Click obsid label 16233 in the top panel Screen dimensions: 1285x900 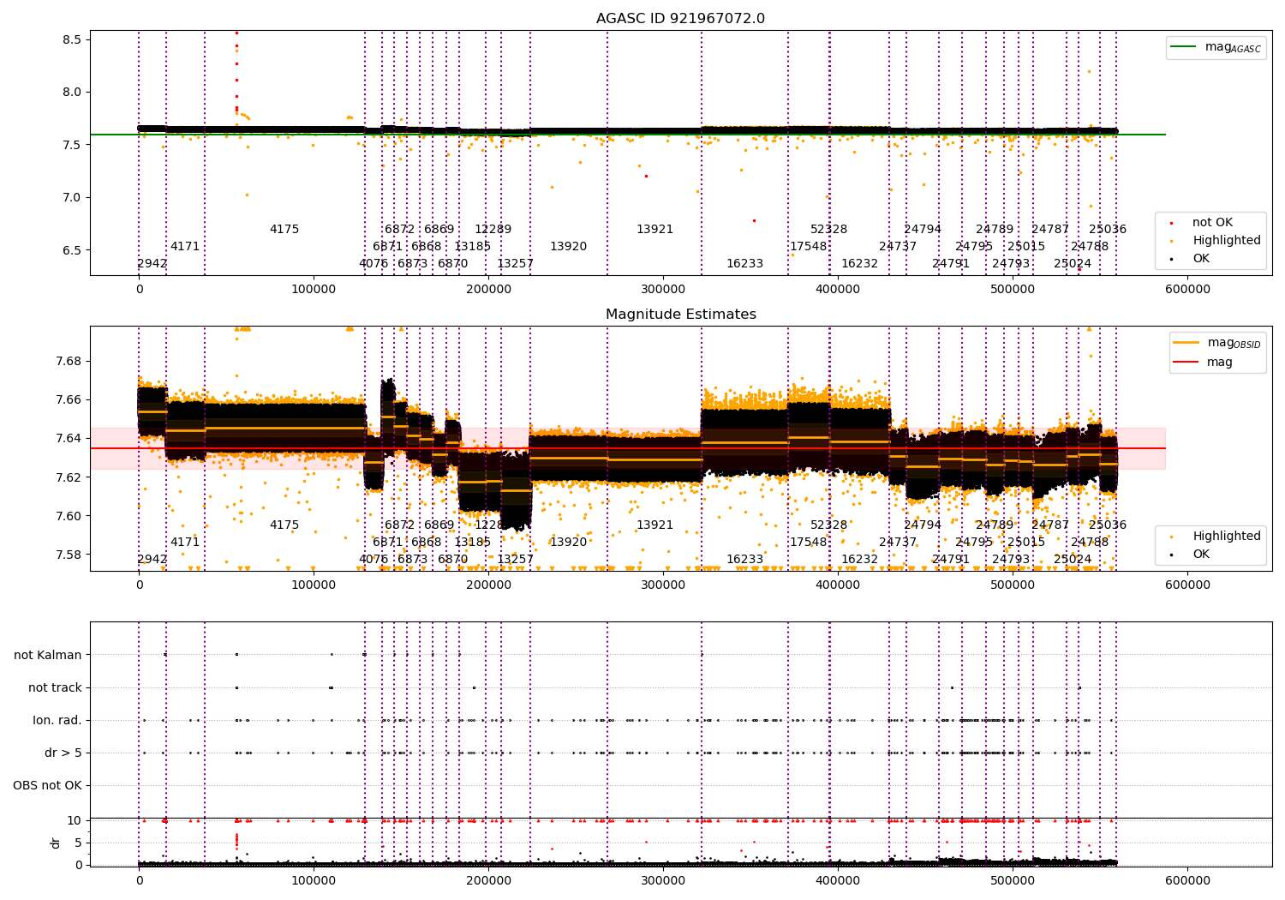[744, 264]
